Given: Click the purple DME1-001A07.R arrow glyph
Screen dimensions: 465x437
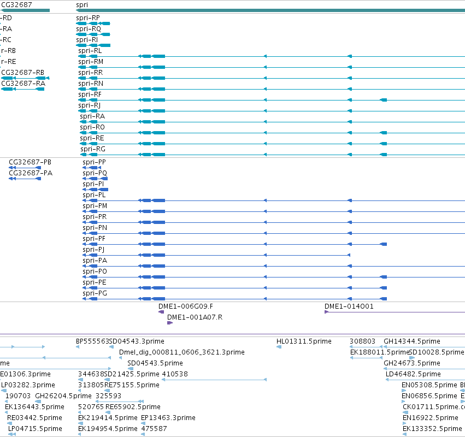Looking at the screenshot, I should pyautogui.click(x=169, y=323).
